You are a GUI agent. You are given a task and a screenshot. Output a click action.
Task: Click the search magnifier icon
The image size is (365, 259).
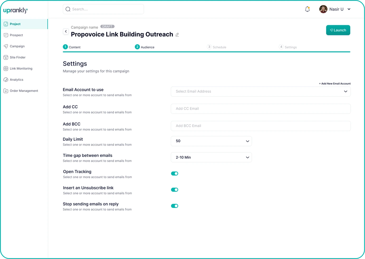pyautogui.click(x=68, y=9)
